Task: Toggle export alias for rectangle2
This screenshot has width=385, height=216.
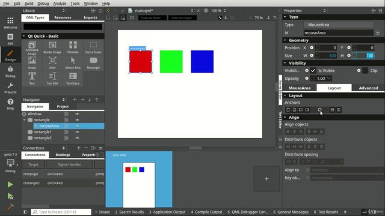Action: [x=66, y=138]
